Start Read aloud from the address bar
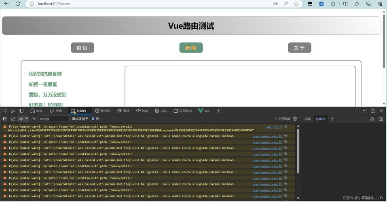387x202 pixels. [286, 4]
